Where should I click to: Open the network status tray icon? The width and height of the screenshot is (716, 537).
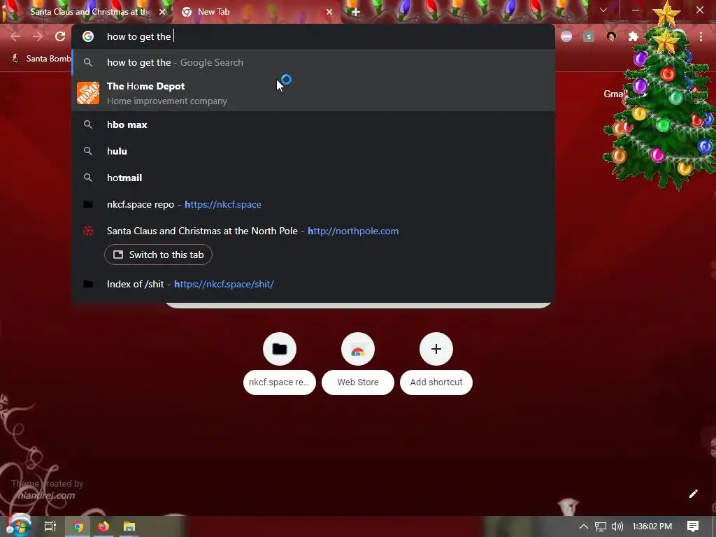click(601, 527)
